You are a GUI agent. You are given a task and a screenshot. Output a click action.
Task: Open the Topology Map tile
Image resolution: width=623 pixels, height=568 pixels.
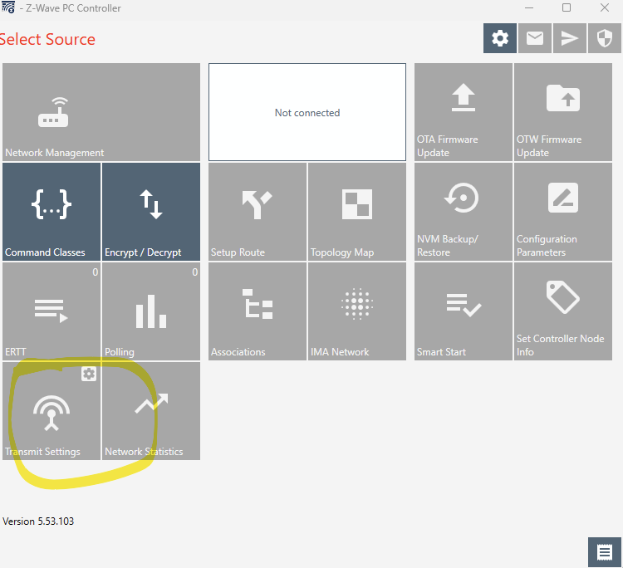click(x=357, y=212)
